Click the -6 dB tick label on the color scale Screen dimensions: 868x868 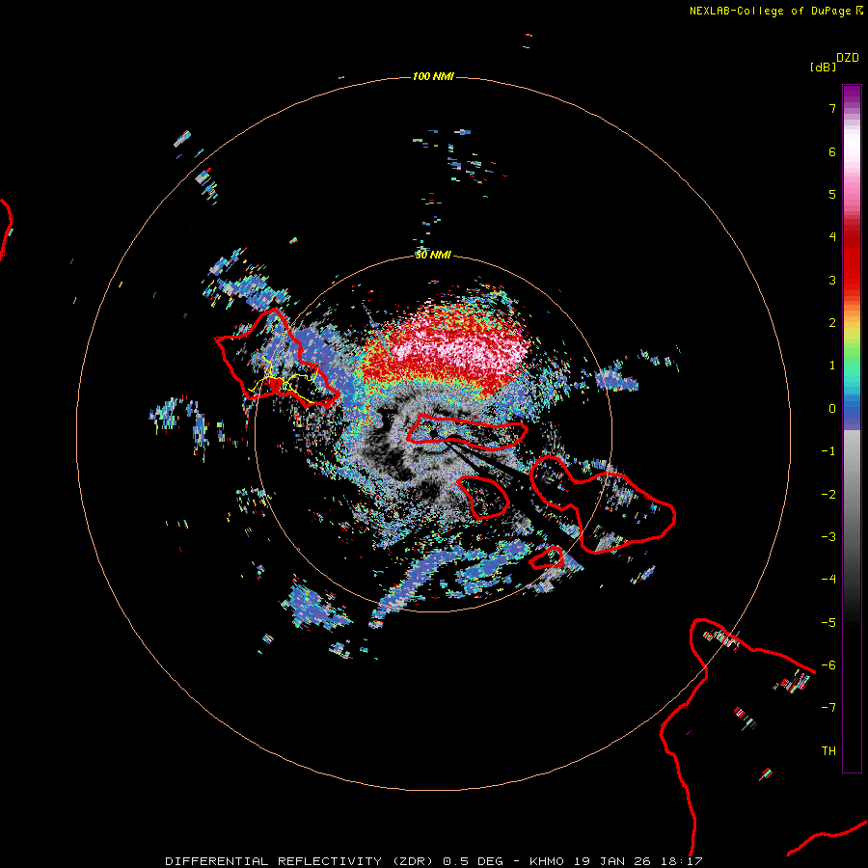point(828,665)
